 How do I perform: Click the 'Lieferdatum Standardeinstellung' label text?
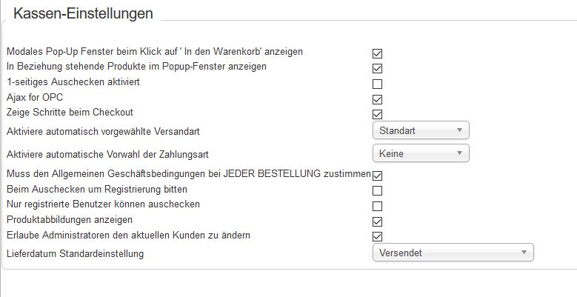75,254
